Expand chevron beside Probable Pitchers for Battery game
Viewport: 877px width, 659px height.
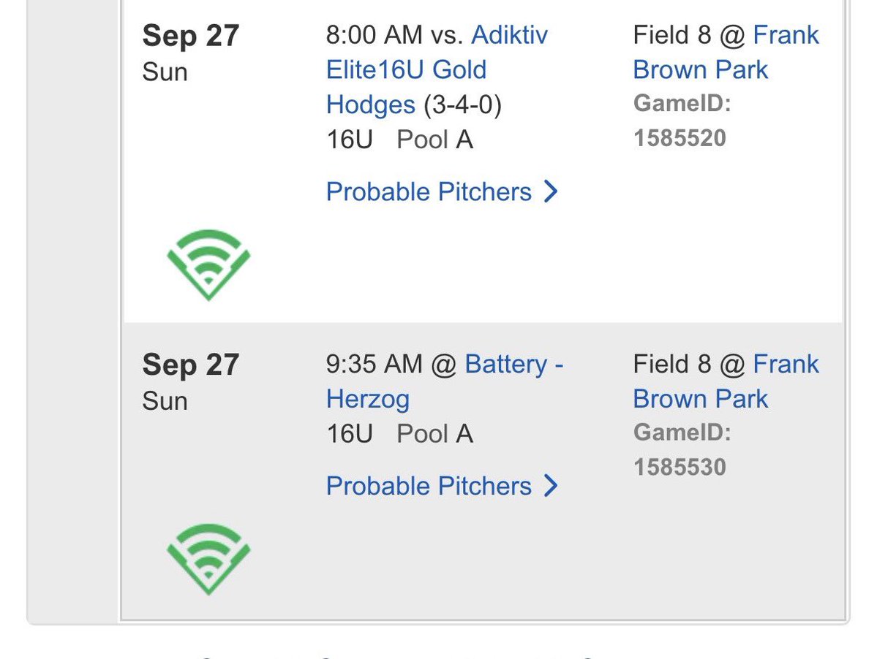pyautogui.click(x=551, y=486)
